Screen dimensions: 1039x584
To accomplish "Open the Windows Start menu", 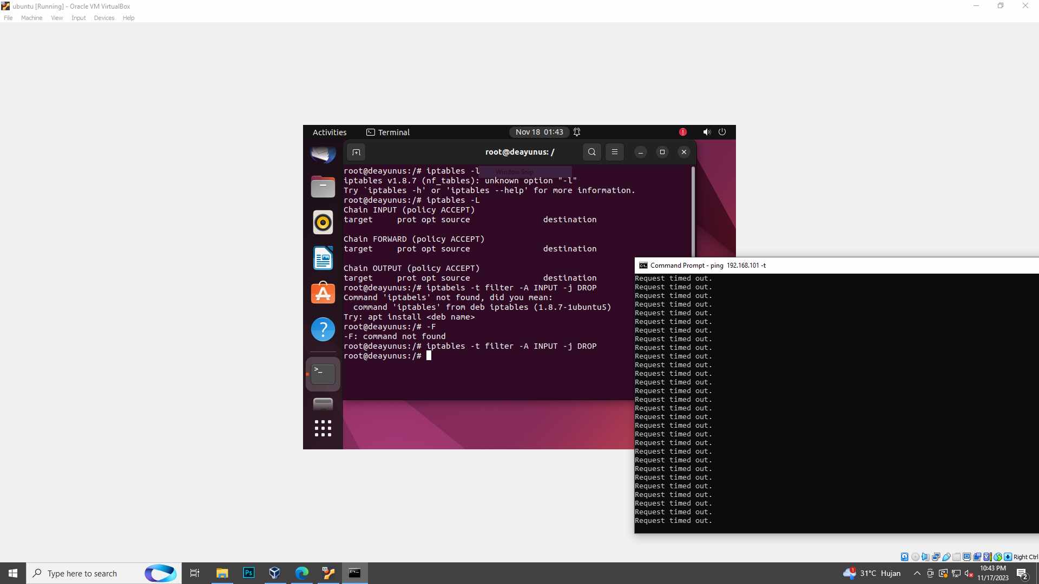I will (13, 573).
